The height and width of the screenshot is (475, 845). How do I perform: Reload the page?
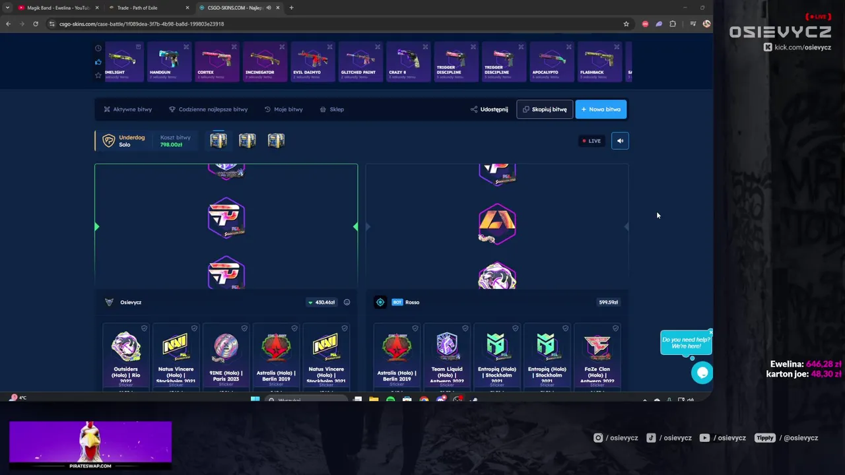(36, 24)
